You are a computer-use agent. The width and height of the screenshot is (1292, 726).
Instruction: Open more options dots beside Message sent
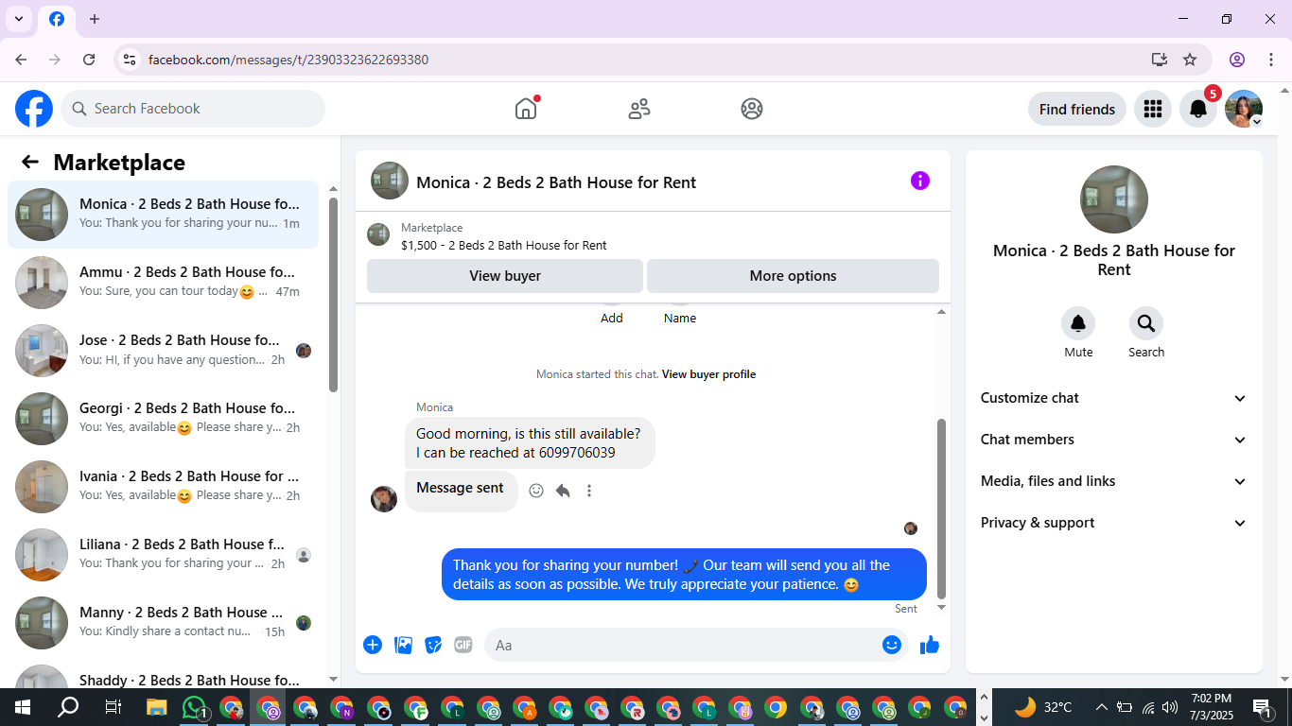(589, 491)
